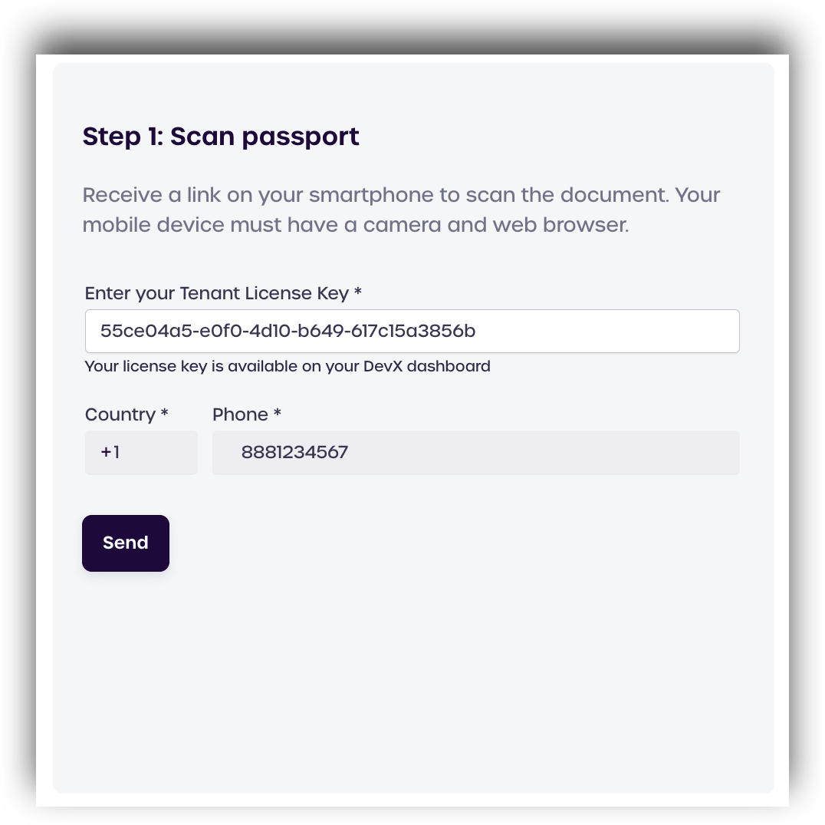This screenshot has width=825, height=825.
Task: Click the +1 country code value
Action: coord(110,453)
